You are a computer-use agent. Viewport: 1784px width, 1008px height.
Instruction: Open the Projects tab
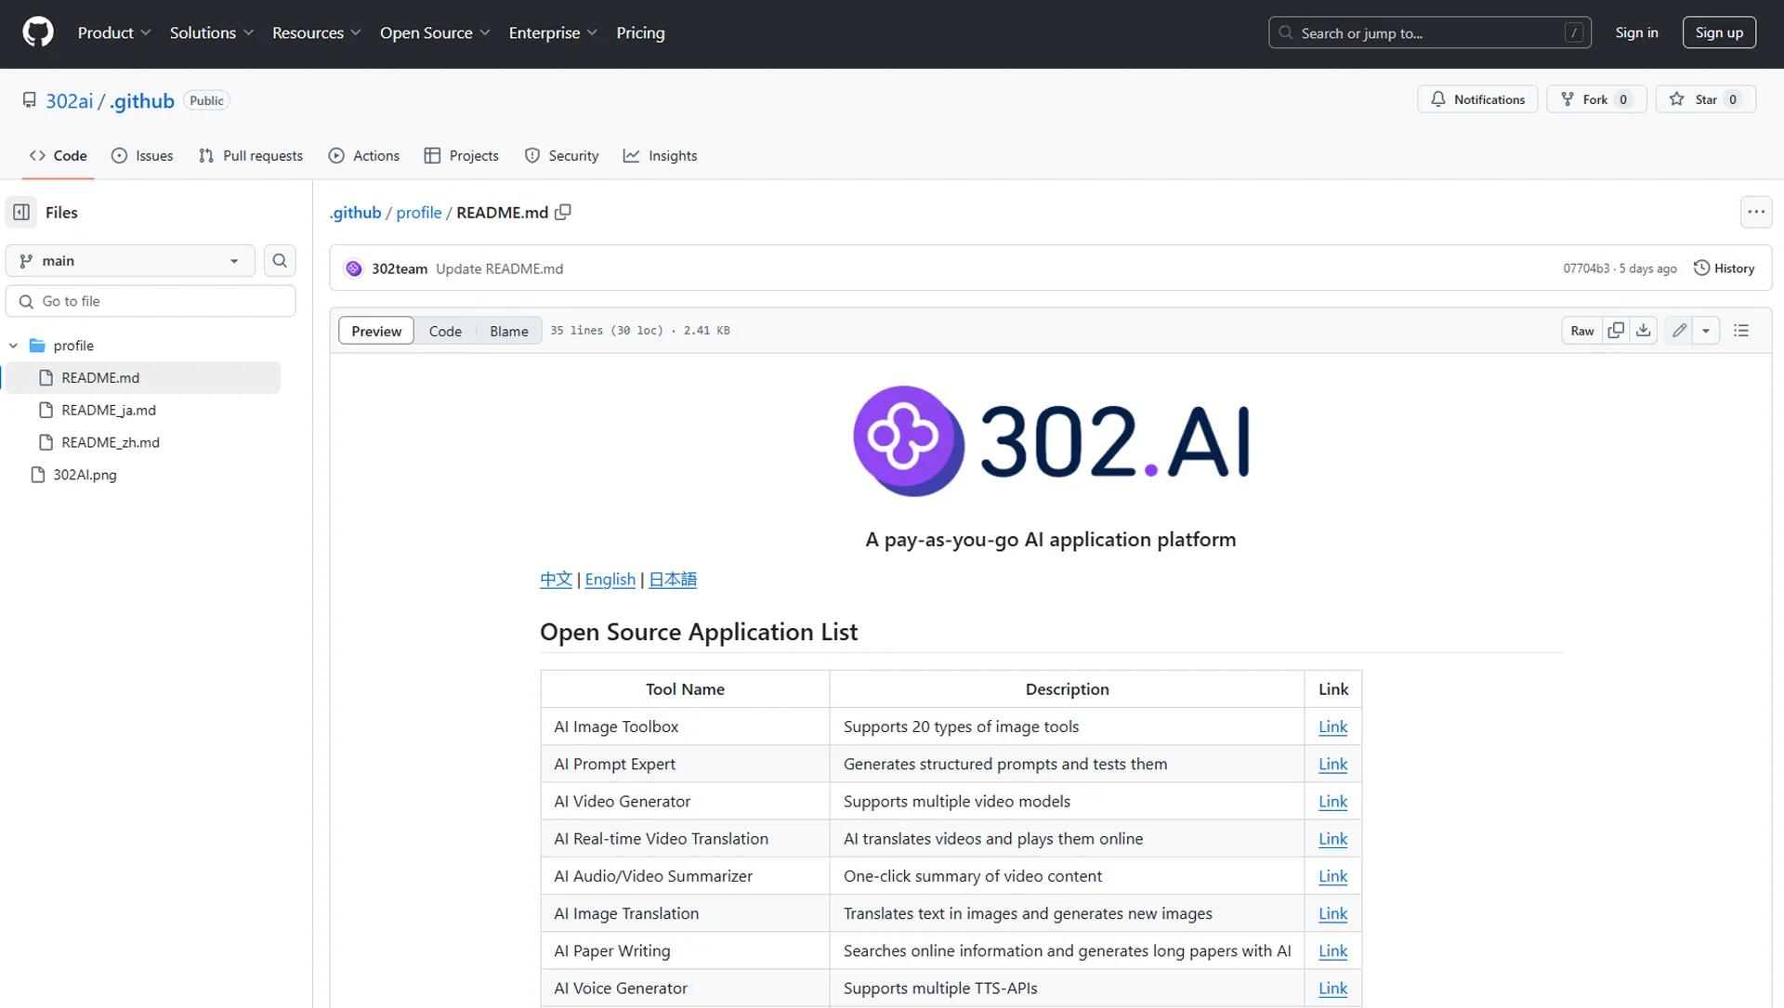point(462,156)
